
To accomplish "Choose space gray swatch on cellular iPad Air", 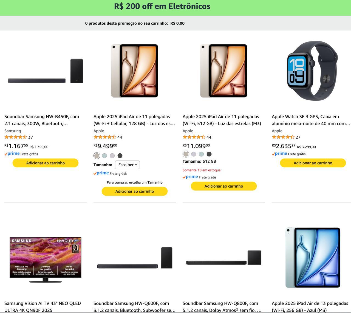I will click(x=120, y=156).
